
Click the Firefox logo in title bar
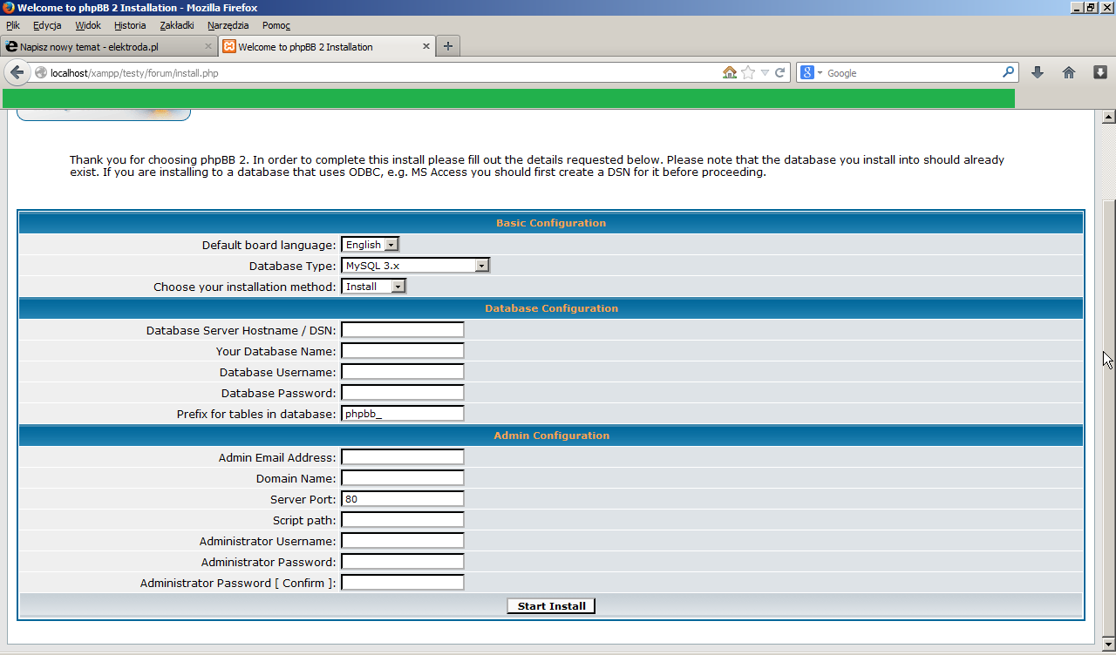point(8,8)
